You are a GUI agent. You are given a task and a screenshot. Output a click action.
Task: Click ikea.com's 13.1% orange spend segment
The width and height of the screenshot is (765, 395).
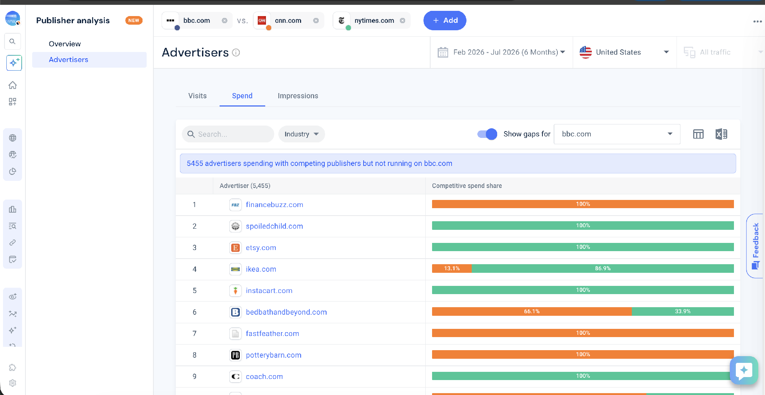click(452, 269)
